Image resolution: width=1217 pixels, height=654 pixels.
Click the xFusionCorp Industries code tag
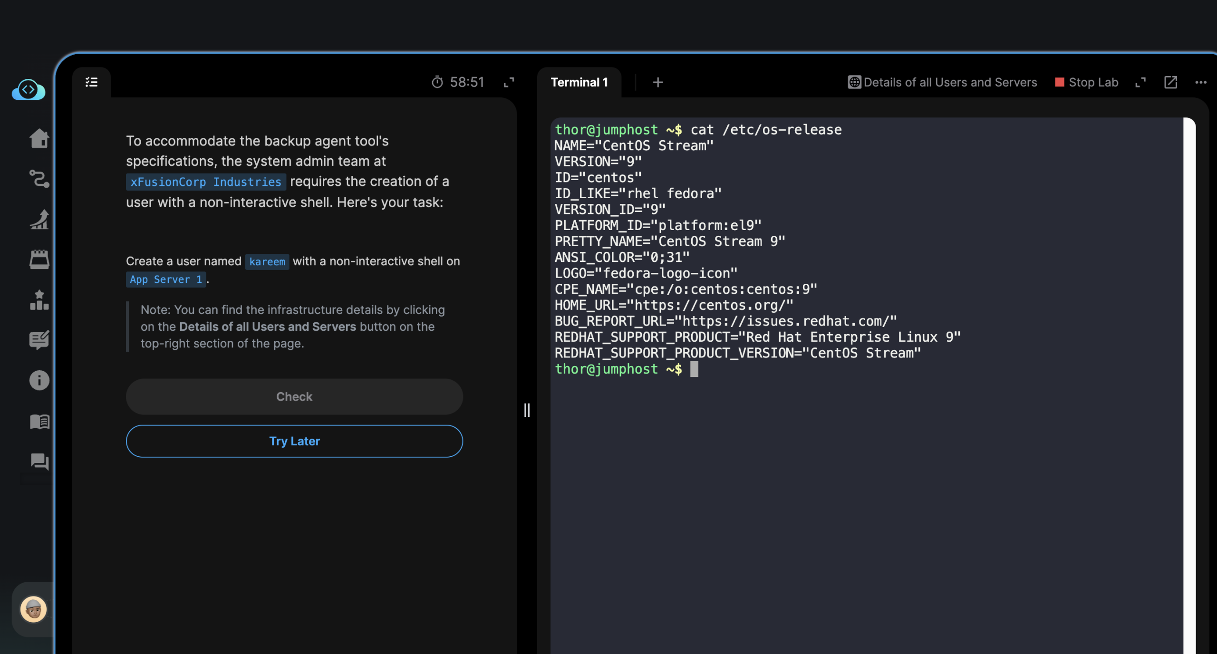pos(206,182)
